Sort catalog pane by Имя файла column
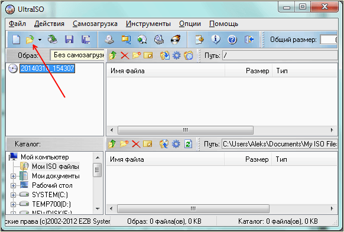 click(x=165, y=159)
